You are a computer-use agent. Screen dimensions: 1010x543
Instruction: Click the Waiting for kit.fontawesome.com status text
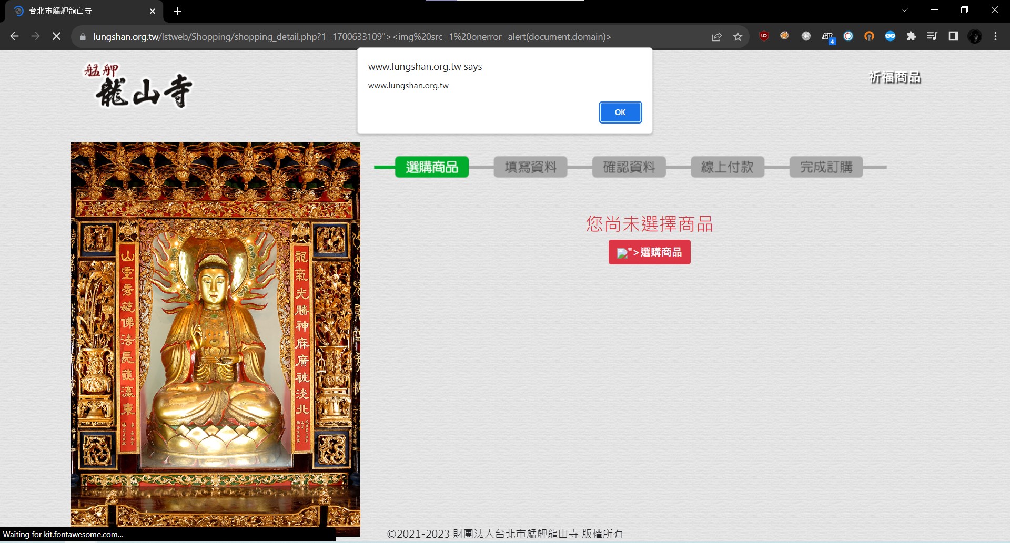tap(63, 534)
